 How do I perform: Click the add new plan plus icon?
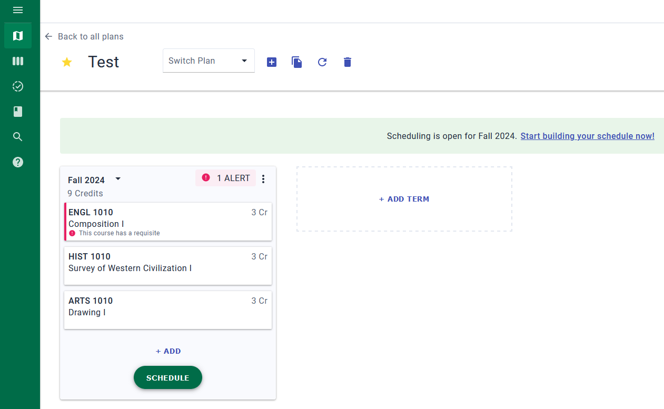(272, 62)
